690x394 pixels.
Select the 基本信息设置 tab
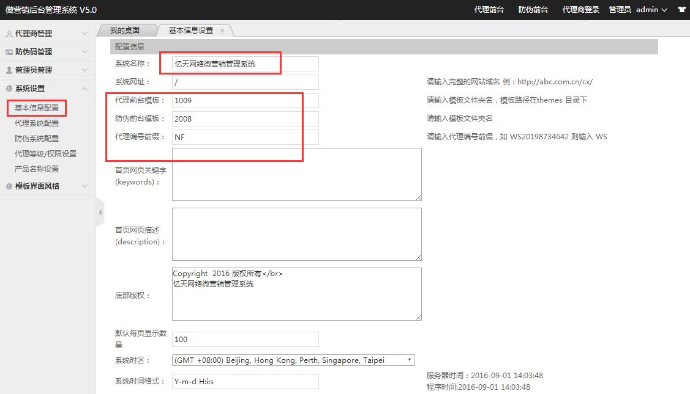[x=190, y=31]
